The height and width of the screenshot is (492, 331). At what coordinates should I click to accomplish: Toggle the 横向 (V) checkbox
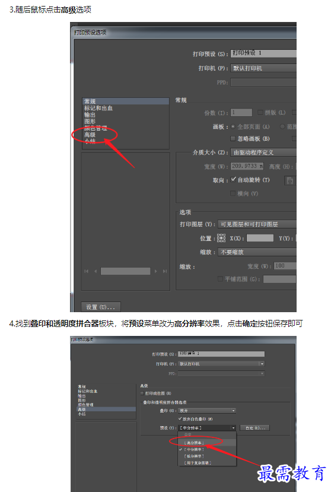coord(233,193)
